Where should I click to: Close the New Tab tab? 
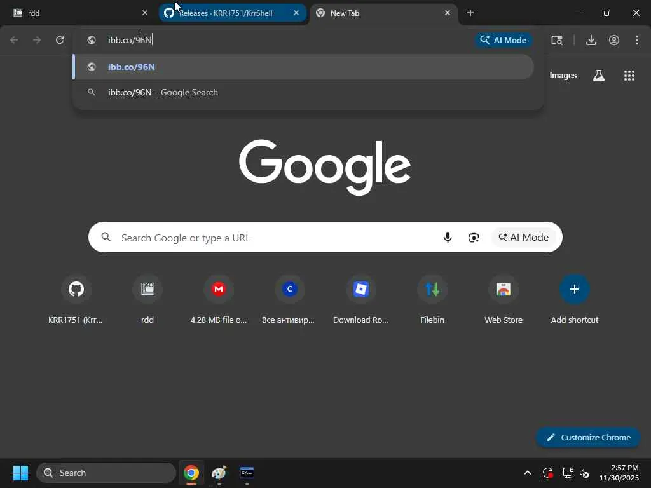(x=447, y=13)
